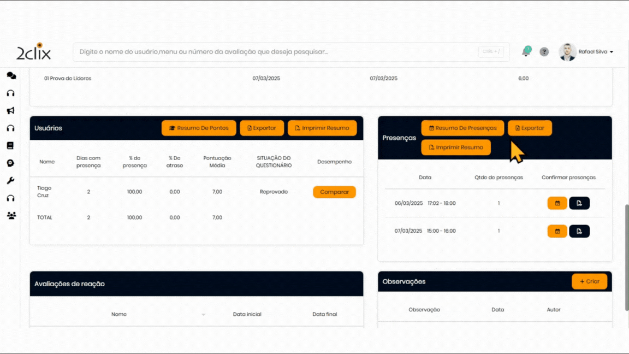Click sort arrow on Nome column in Avaliações de reação
629x354 pixels.
(x=204, y=315)
